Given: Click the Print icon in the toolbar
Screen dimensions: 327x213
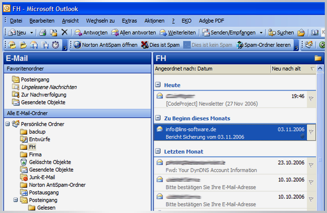Looking at the screenshot, I should click(x=43, y=33).
